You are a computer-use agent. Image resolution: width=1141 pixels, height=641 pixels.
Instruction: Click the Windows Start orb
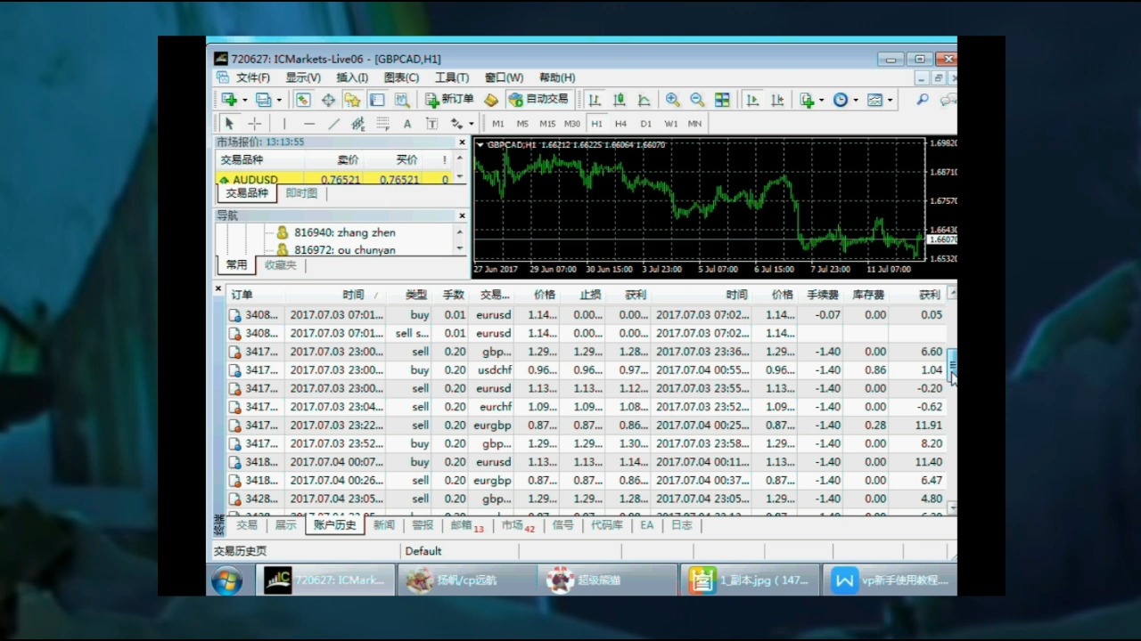[x=226, y=580]
